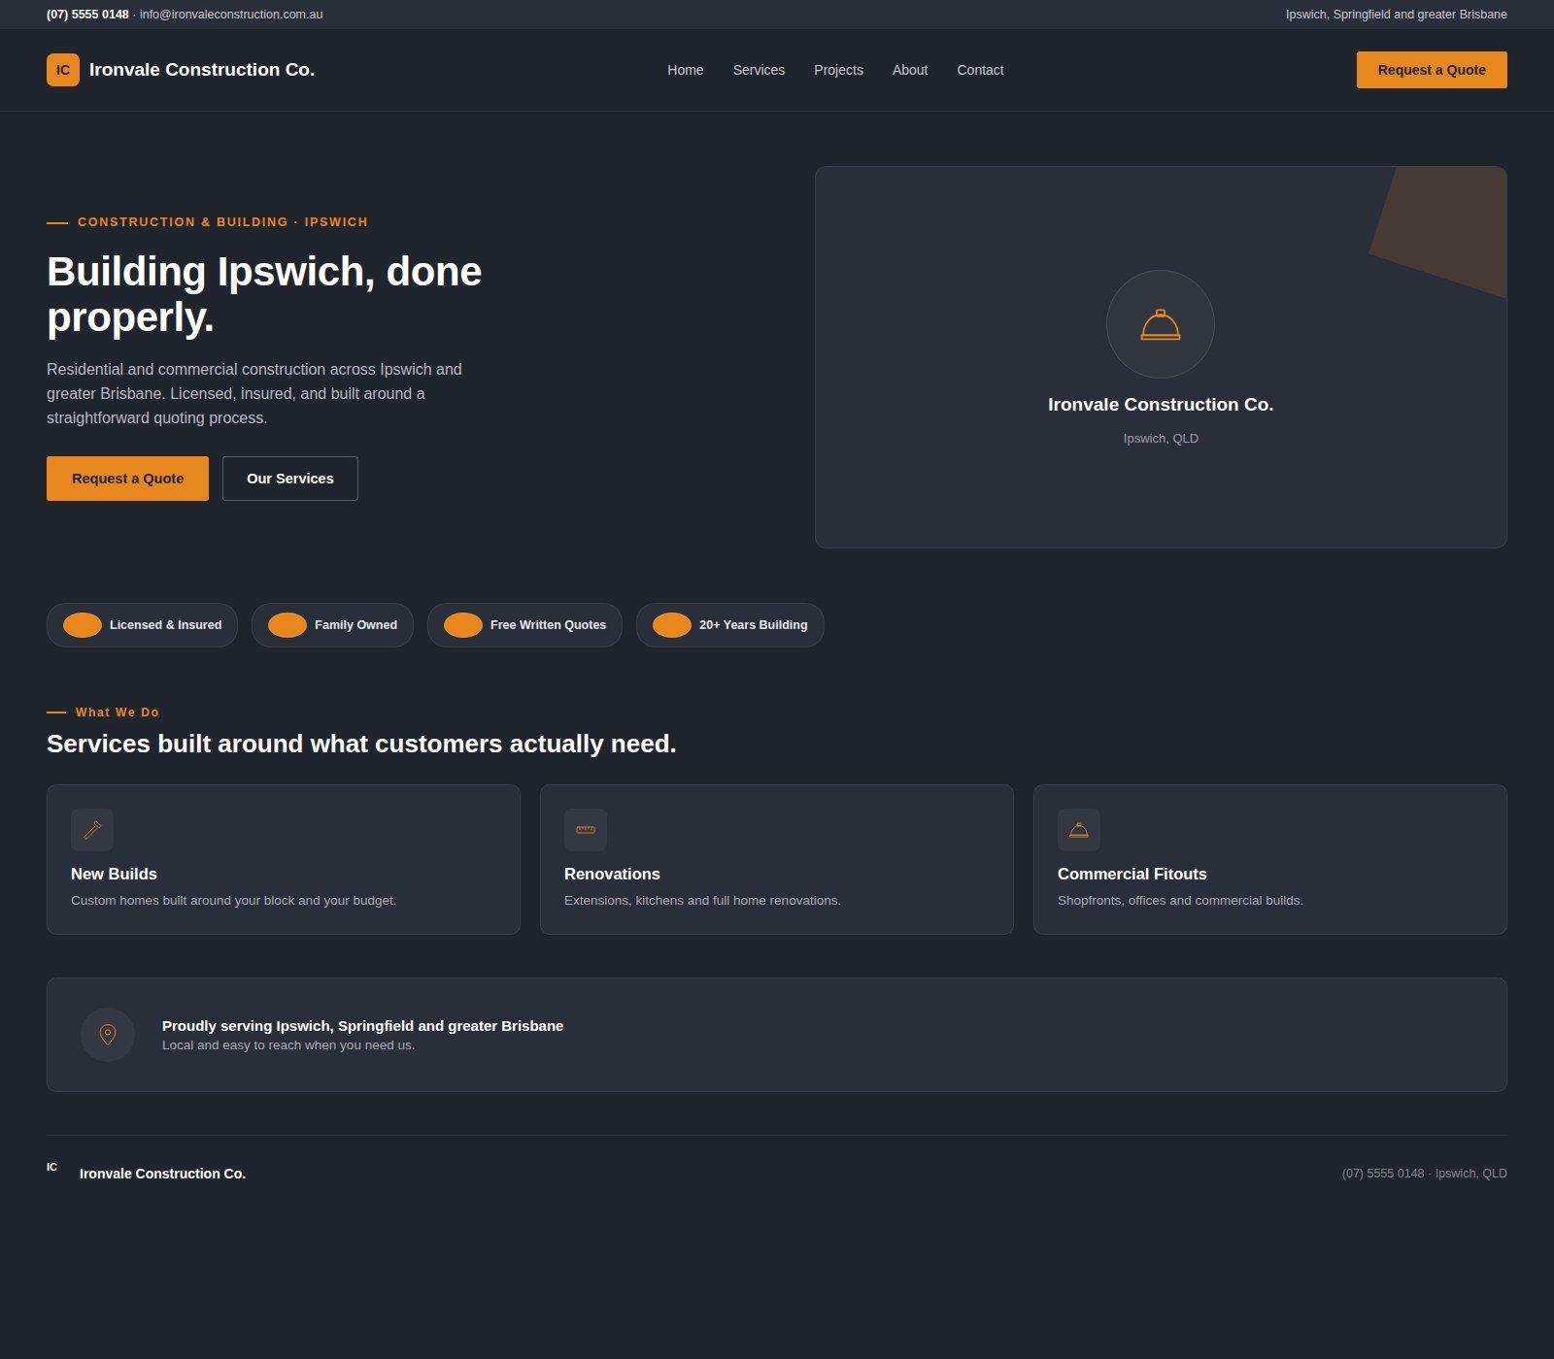Click the orange oval beside Free Written Quotes
The height and width of the screenshot is (1359, 1554).
[x=463, y=625]
